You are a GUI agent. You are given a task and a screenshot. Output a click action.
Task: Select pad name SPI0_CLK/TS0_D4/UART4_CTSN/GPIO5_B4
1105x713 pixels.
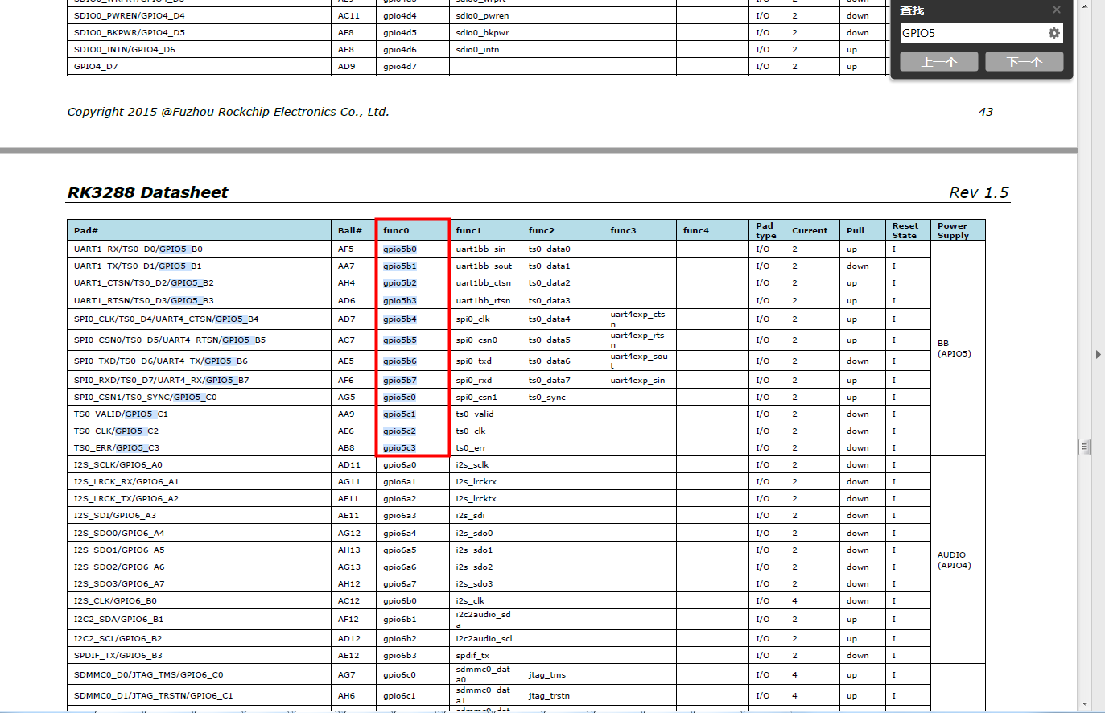click(167, 319)
